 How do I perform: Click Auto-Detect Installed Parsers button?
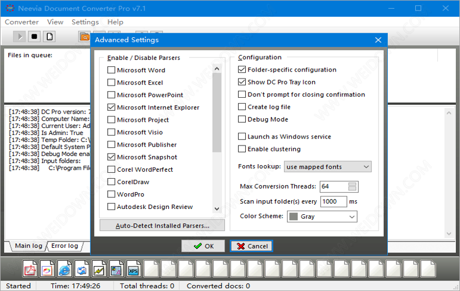[162, 226]
